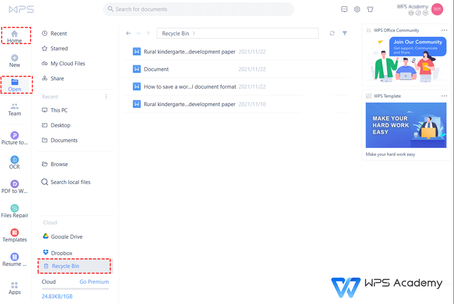The width and height of the screenshot is (454, 304).
Task: Open the Templates panel
Action: 15,236
